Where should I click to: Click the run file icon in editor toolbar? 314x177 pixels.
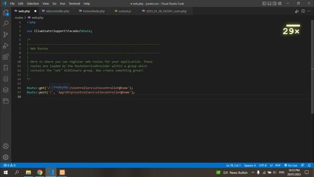297,11
